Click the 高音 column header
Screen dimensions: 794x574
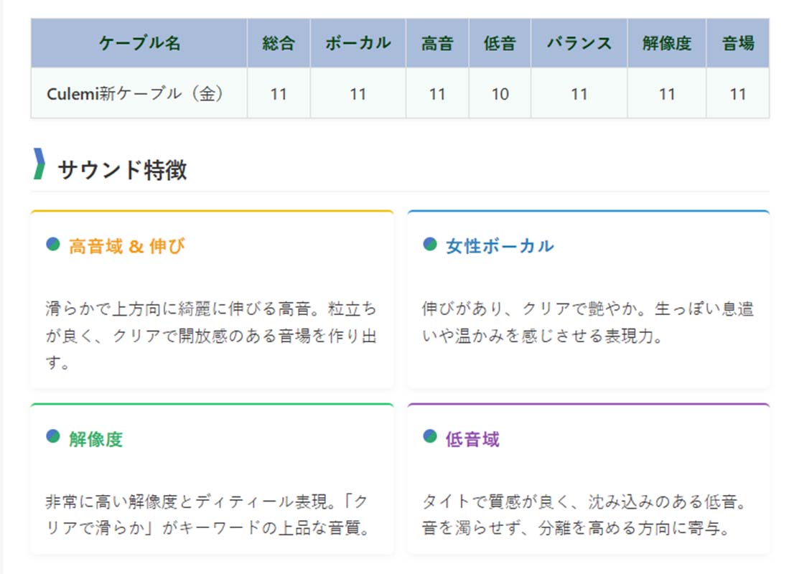click(437, 43)
